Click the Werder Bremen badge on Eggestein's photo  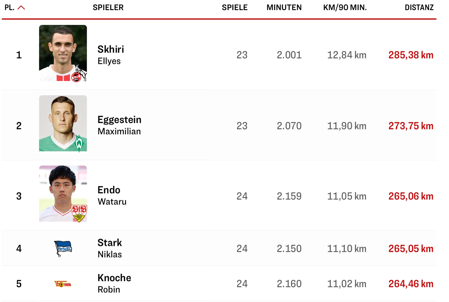coord(79,144)
